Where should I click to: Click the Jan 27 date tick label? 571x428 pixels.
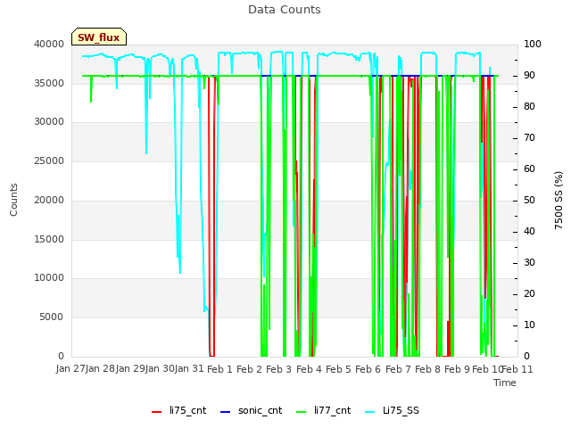[x=70, y=369]
